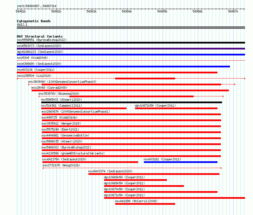
Task: Open nsv603134 (Cooper2011) label
Action: pyautogui.click(x=36, y=70)
